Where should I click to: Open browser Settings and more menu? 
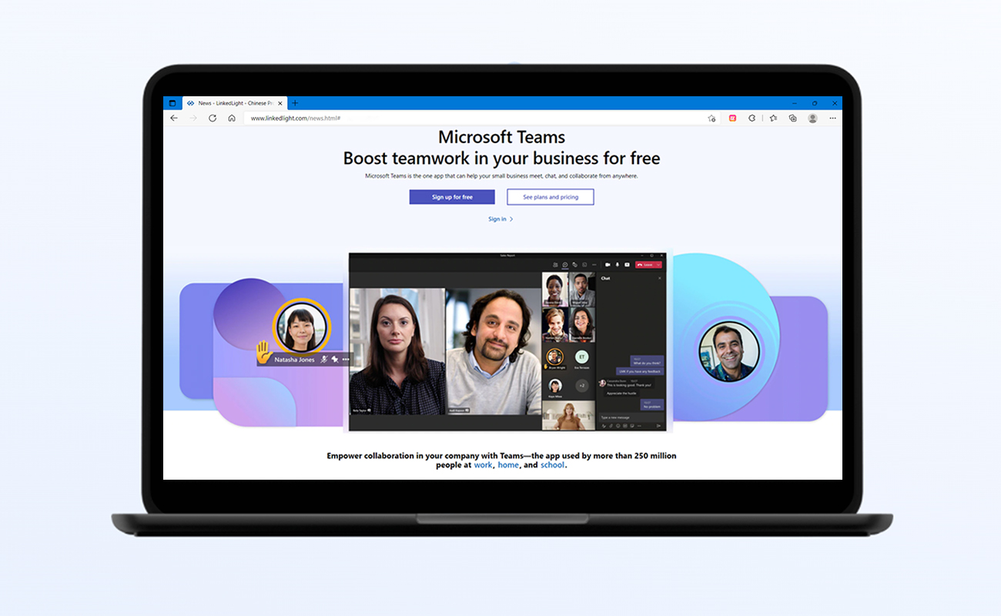click(832, 119)
